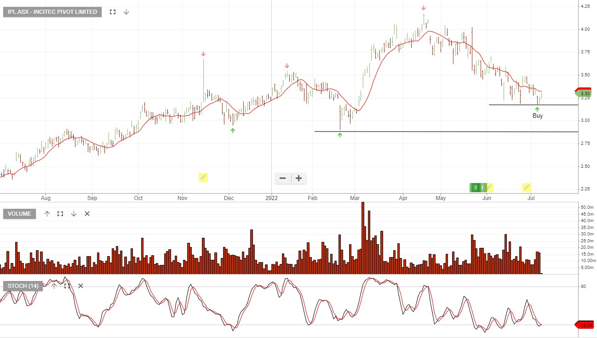Image resolution: width=597 pixels, height=338 pixels.
Task: Maximize the VOLUME panel
Action: (60, 214)
